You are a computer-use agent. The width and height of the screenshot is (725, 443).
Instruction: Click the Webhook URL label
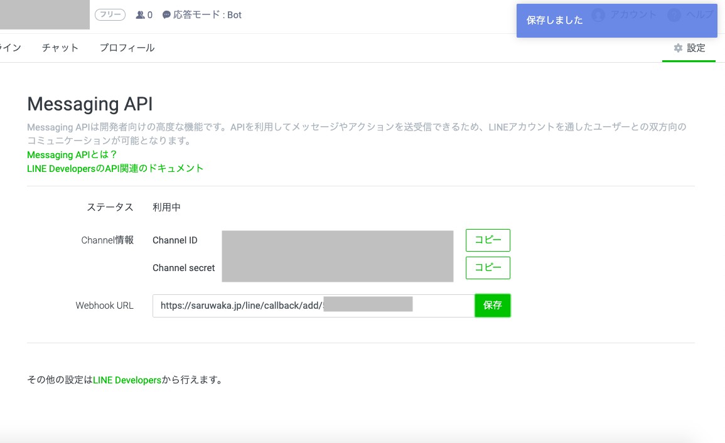click(104, 306)
